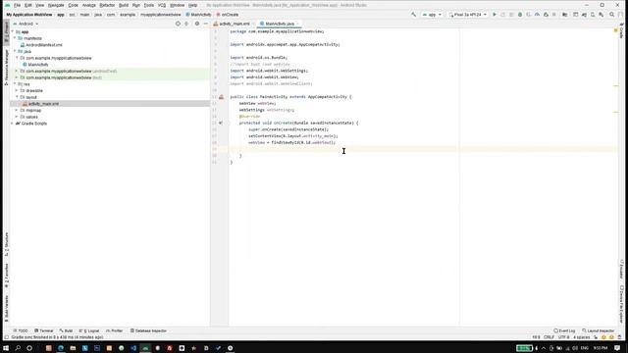Viewport: 628px width, 353px height.
Task: Toggle the Structure side tab
Action: pyautogui.click(x=6, y=244)
